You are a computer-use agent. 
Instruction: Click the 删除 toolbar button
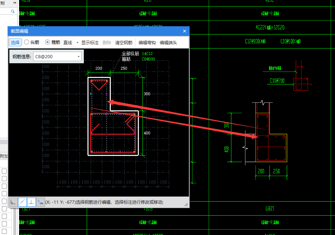point(107,43)
